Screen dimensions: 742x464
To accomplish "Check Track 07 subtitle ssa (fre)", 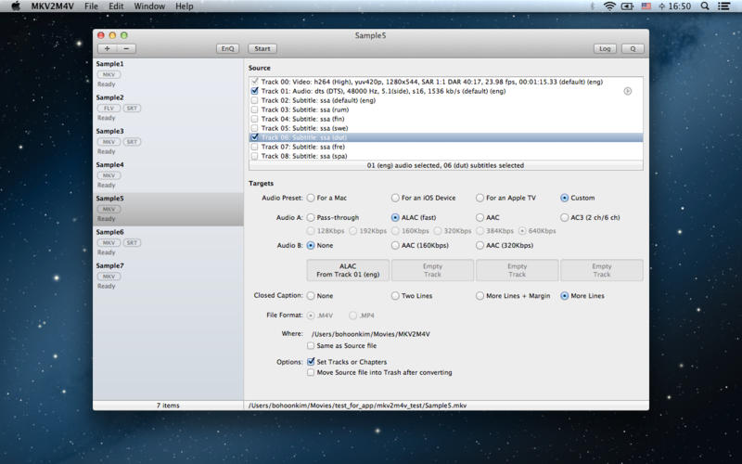I will tap(254, 147).
